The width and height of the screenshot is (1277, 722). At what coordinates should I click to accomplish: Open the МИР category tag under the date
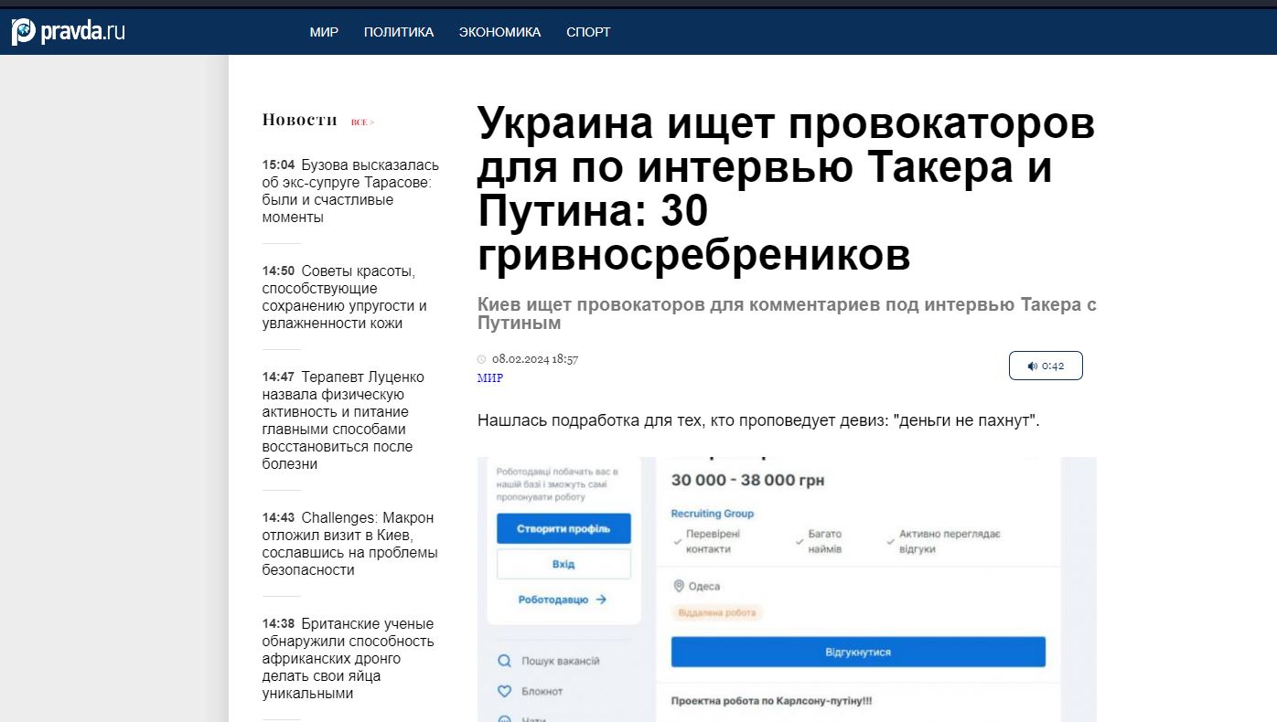click(x=490, y=378)
